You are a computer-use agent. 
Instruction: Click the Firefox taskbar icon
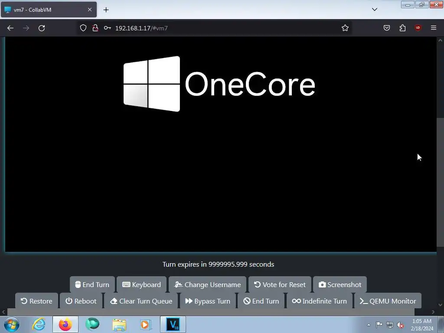tap(65, 324)
